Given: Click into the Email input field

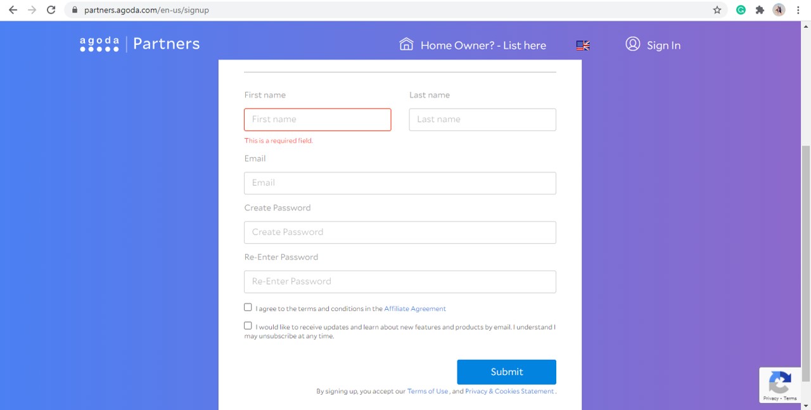Looking at the screenshot, I should pos(400,183).
